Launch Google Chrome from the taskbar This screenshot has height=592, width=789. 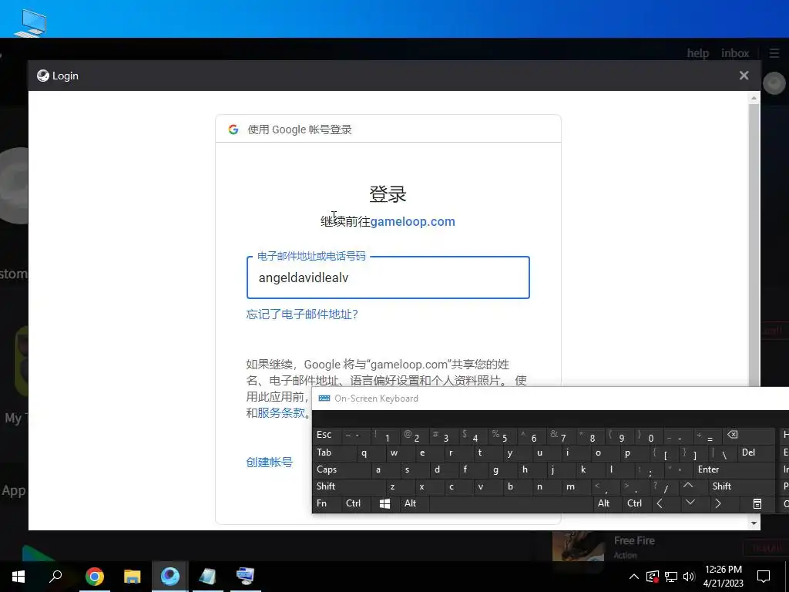95,576
